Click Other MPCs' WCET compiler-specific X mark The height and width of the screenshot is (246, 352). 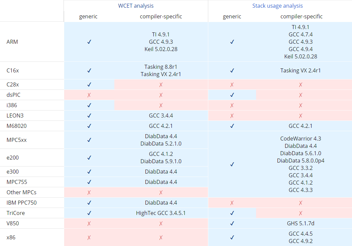tap(161, 192)
